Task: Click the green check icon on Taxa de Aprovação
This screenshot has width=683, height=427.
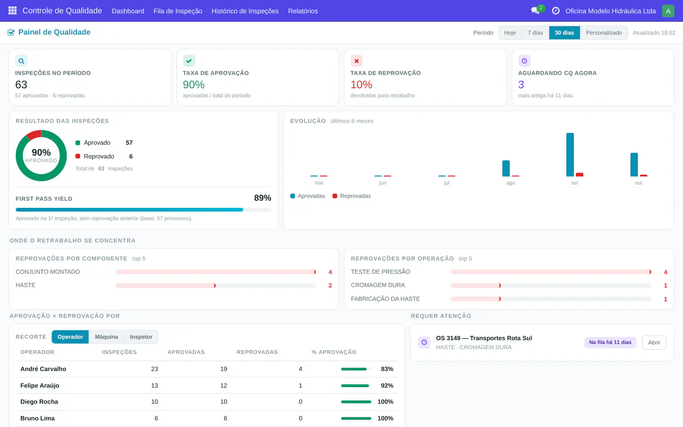Action: [189, 61]
